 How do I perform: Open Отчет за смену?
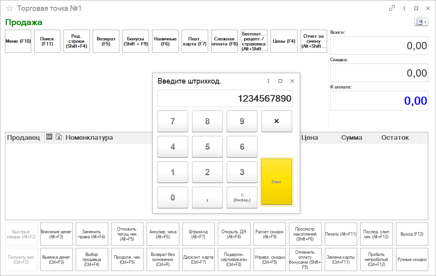[x=314, y=41]
